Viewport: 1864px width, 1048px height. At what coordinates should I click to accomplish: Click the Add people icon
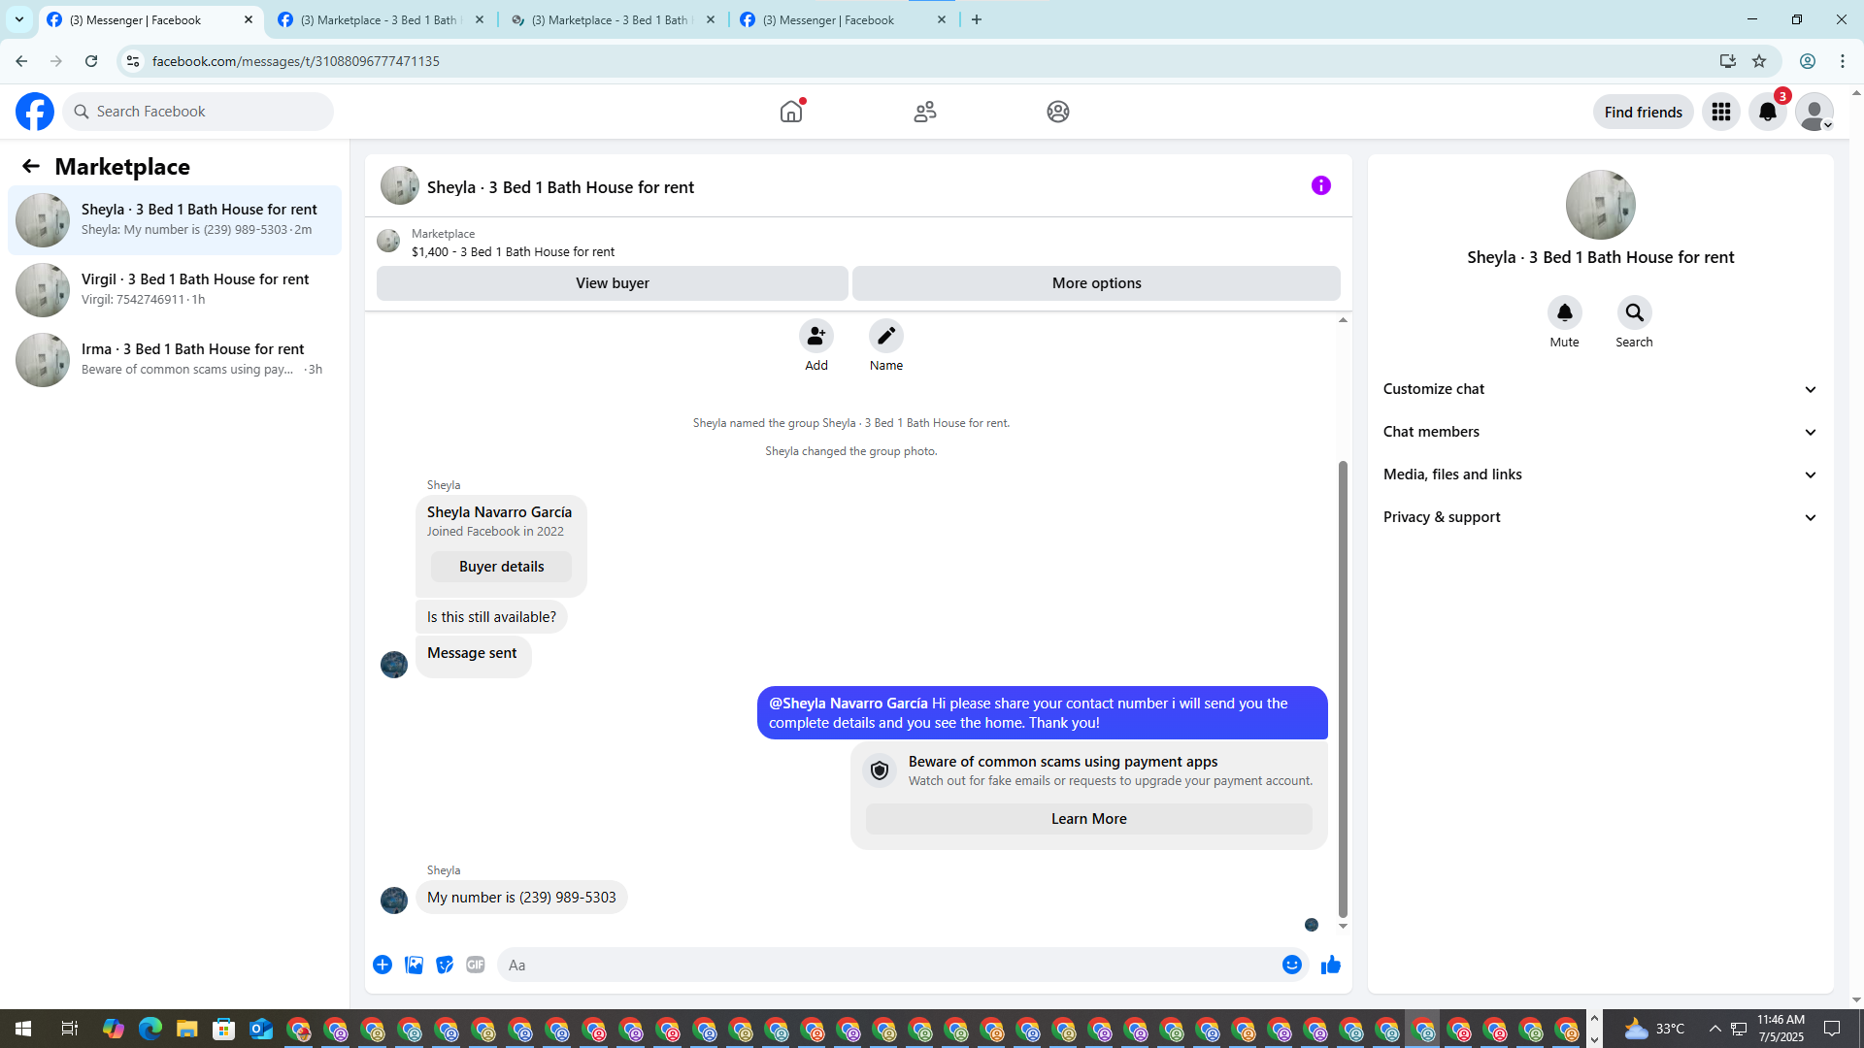click(x=815, y=336)
